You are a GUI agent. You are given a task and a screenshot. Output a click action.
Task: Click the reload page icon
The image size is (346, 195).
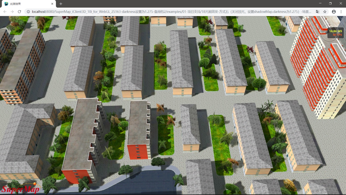(x=19, y=12)
